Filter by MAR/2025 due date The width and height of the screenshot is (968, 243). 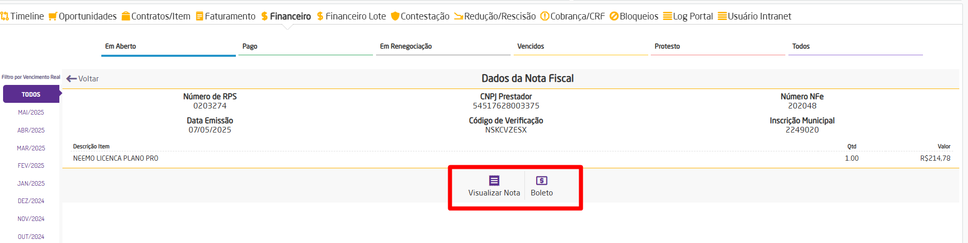(31, 148)
